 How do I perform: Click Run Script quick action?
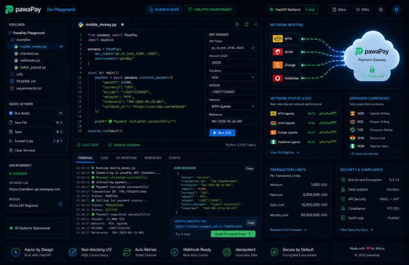[36, 113]
